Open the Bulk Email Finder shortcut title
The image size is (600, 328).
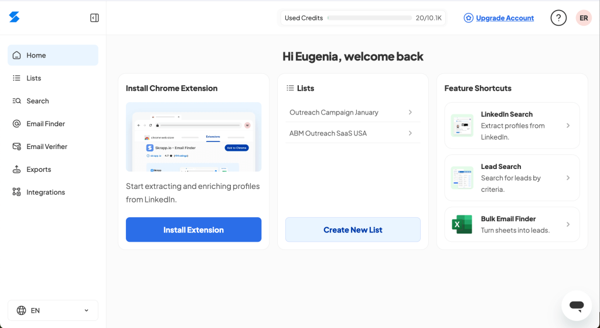pos(508,219)
